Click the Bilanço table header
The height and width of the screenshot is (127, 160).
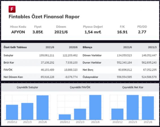(87, 47)
